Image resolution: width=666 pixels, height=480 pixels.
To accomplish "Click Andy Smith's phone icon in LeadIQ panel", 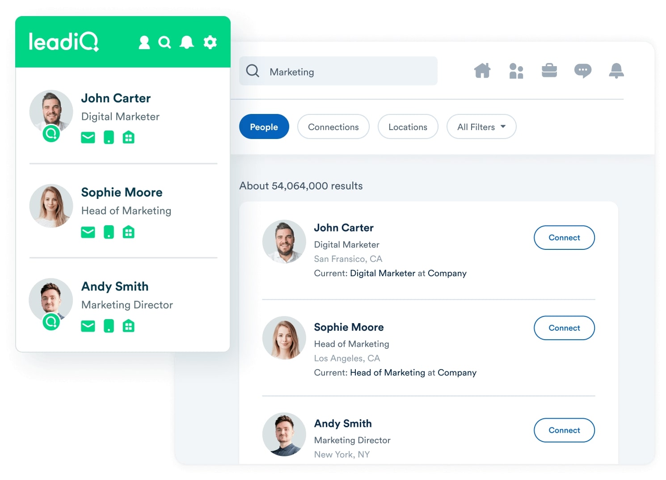I will [109, 326].
